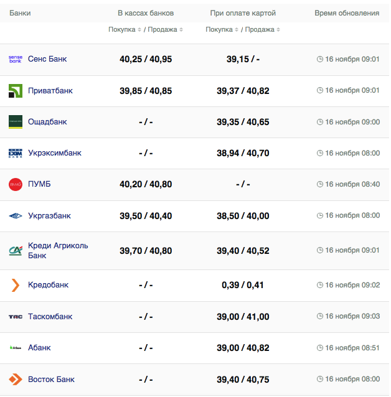Open the Абанк bank link
Image resolution: width=391 pixels, height=397 pixels.
39,348
